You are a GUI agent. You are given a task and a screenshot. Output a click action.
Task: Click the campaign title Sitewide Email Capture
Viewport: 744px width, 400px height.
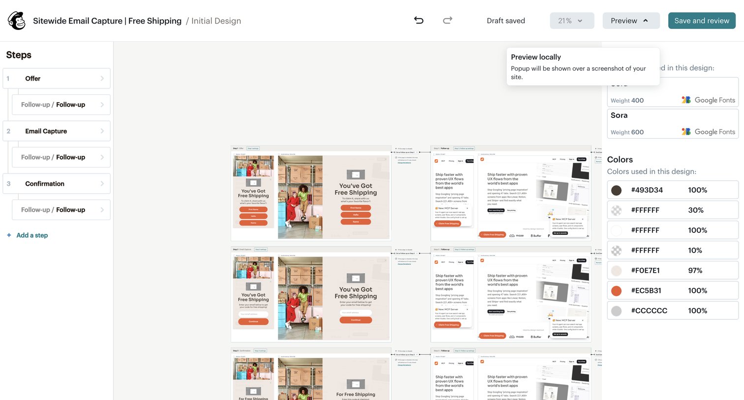point(107,21)
